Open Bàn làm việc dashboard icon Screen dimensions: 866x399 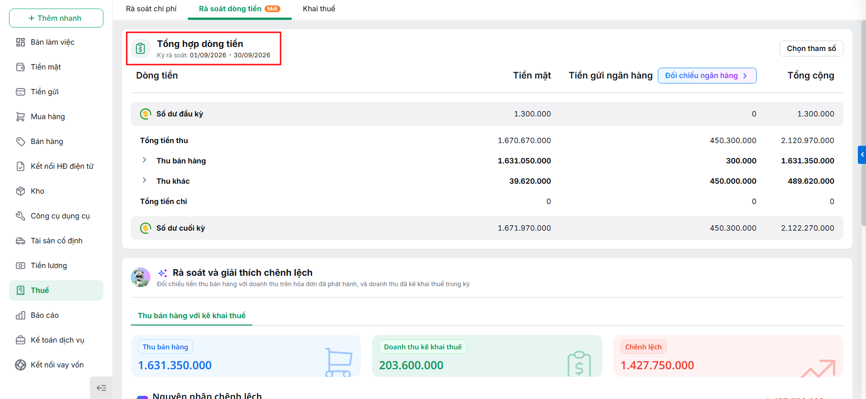pyautogui.click(x=20, y=42)
